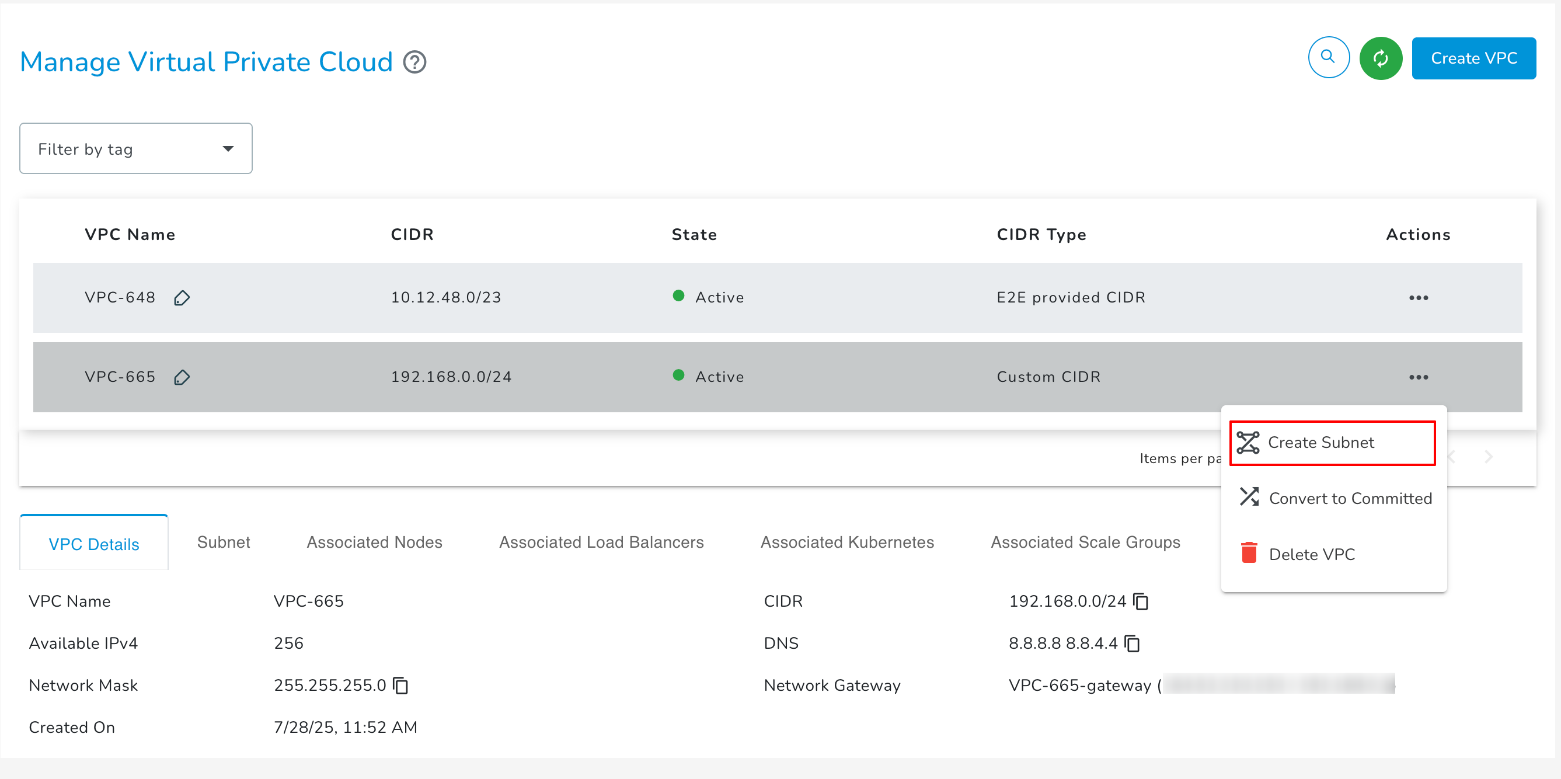Open actions menu for VPC-665

1418,377
